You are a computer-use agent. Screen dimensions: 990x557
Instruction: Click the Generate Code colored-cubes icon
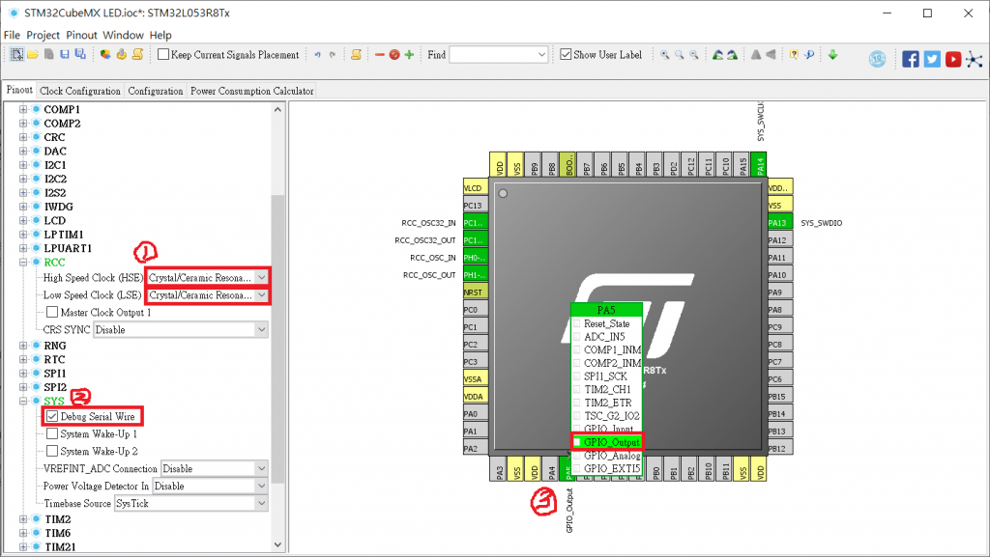105,55
